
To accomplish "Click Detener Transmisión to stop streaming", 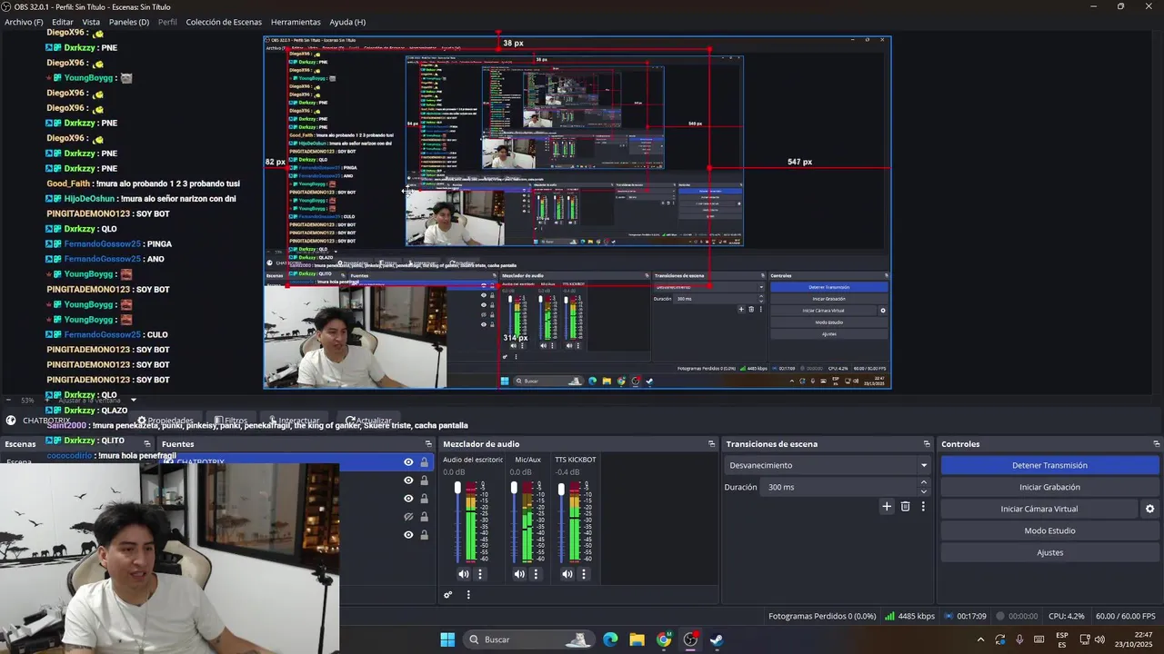I will tap(1049, 465).
